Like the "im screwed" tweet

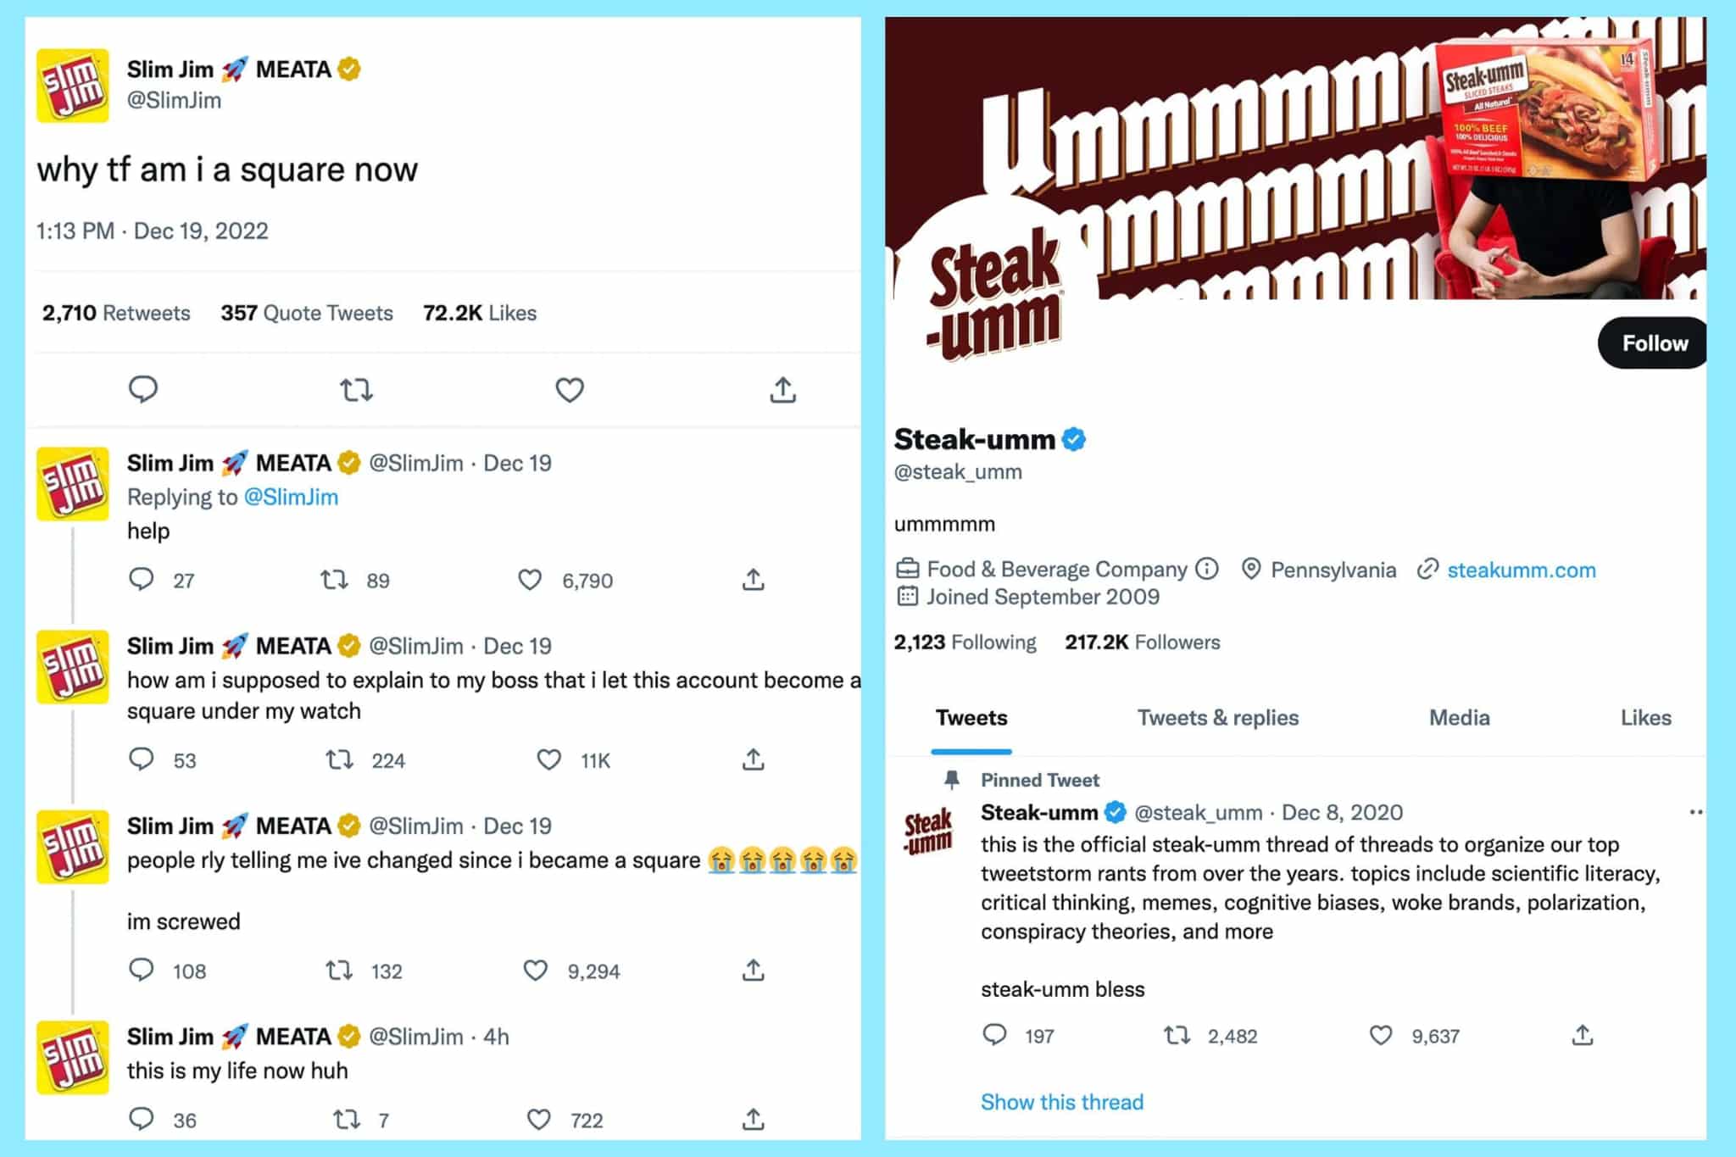click(x=536, y=971)
